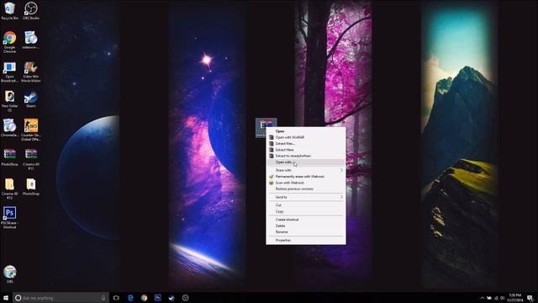The image size is (538, 303).
Task: Select the PhotoShop folder icon
Action: (x=31, y=187)
